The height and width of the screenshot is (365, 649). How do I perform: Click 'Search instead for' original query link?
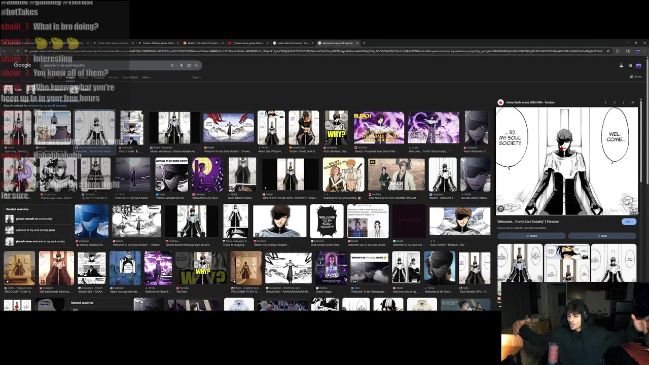coord(47,105)
